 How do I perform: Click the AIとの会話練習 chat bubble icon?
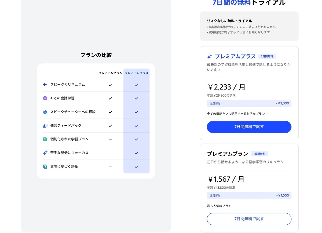[45, 98]
